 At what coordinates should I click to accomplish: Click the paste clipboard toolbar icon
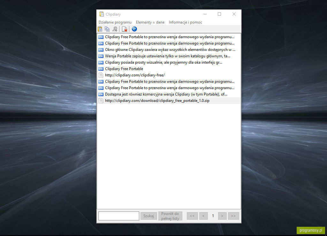pyautogui.click(x=100, y=29)
